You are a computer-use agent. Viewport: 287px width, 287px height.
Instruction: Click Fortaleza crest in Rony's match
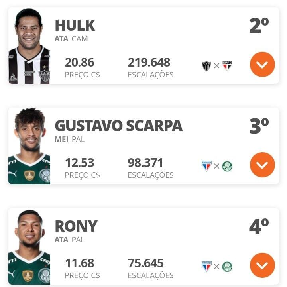[206, 267]
